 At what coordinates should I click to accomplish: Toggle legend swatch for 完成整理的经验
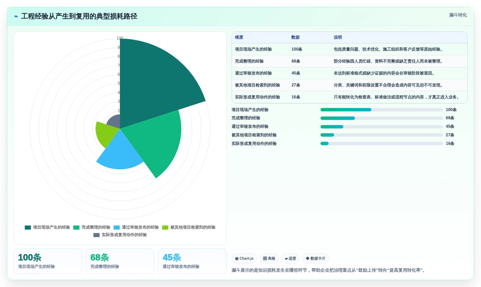click(x=76, y=227)
